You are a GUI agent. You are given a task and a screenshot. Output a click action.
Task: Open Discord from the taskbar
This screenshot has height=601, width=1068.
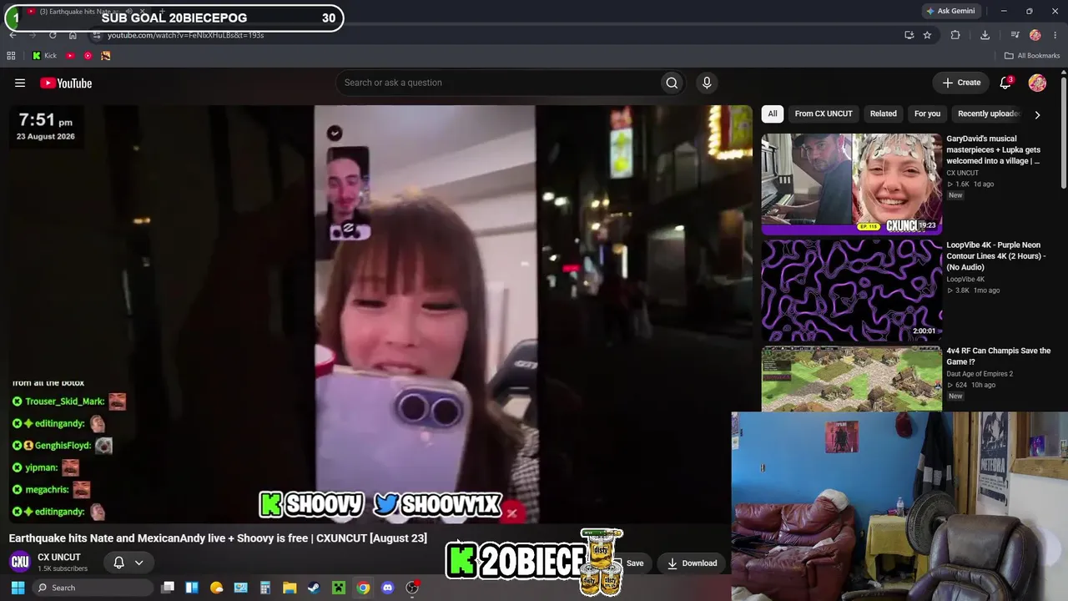point(387,588)
